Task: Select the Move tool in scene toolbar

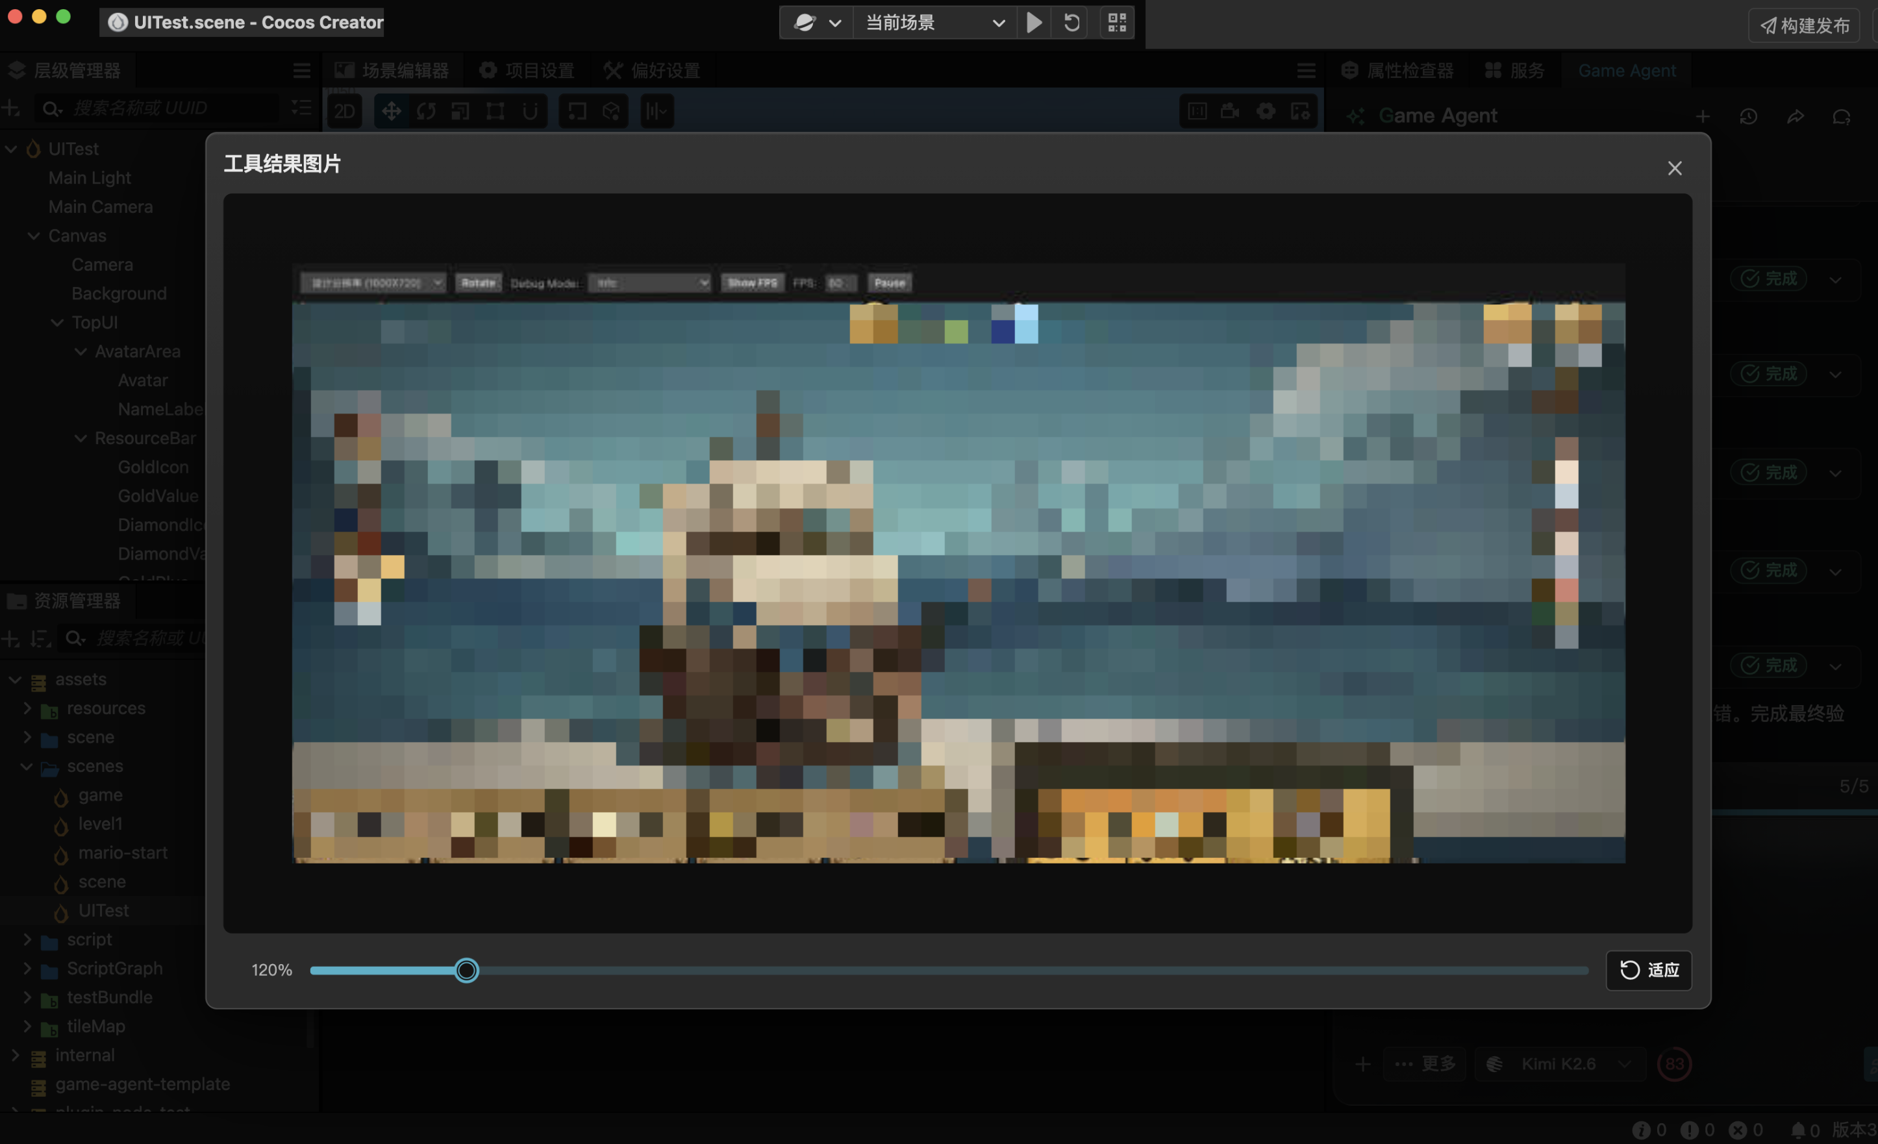Action: tap(391, 111)
